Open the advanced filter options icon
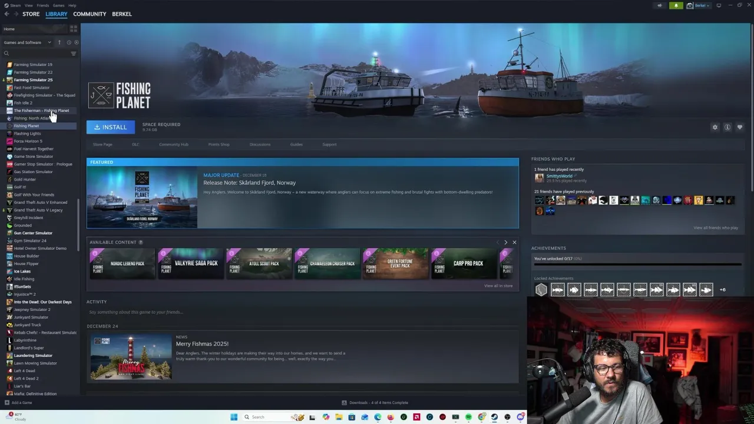 (74, 54)
